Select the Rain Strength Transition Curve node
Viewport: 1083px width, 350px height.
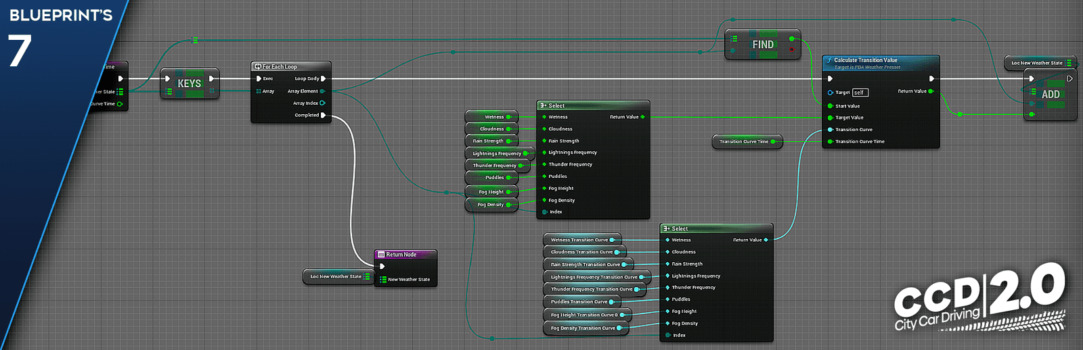[589, 265]
